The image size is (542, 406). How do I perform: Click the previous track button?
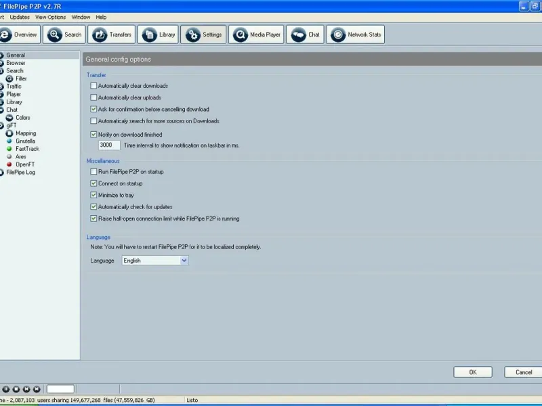(x=26, y=389)
